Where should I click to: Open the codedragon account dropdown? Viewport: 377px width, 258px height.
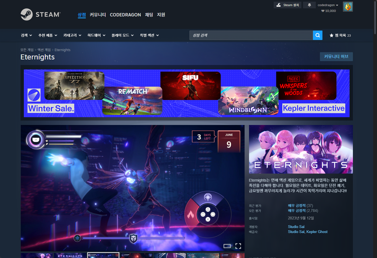(328, 5)
